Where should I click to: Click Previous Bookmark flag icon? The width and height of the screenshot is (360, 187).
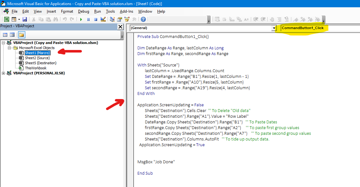[310, 20]
